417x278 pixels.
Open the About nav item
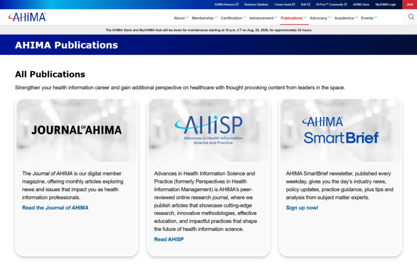click(x=179, y=18)
